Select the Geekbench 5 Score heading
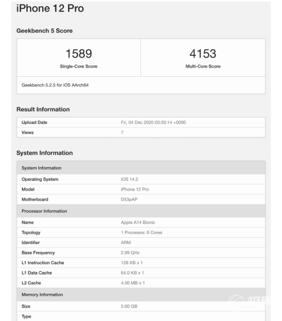This screenshot has width=282, height=321. (x=44, y=31)
